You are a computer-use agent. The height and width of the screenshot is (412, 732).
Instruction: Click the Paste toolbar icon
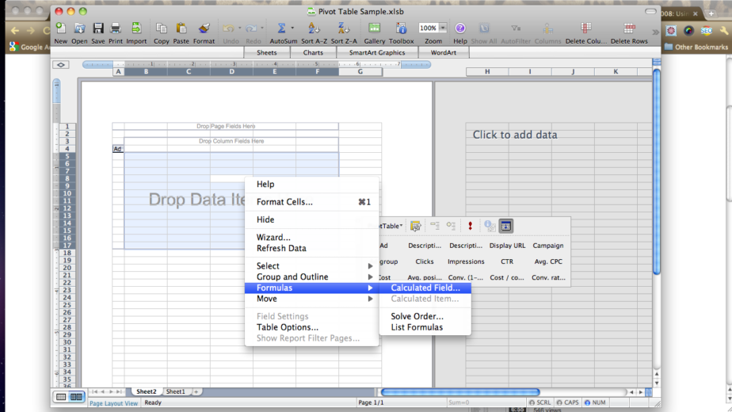click(x=181, y=29)
